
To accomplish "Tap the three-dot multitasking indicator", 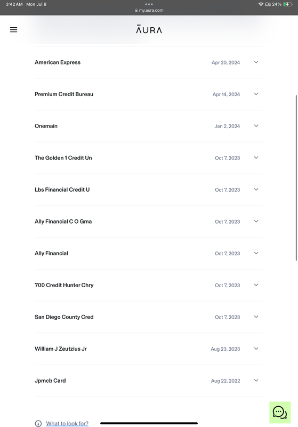I will [x=149, y=4].
